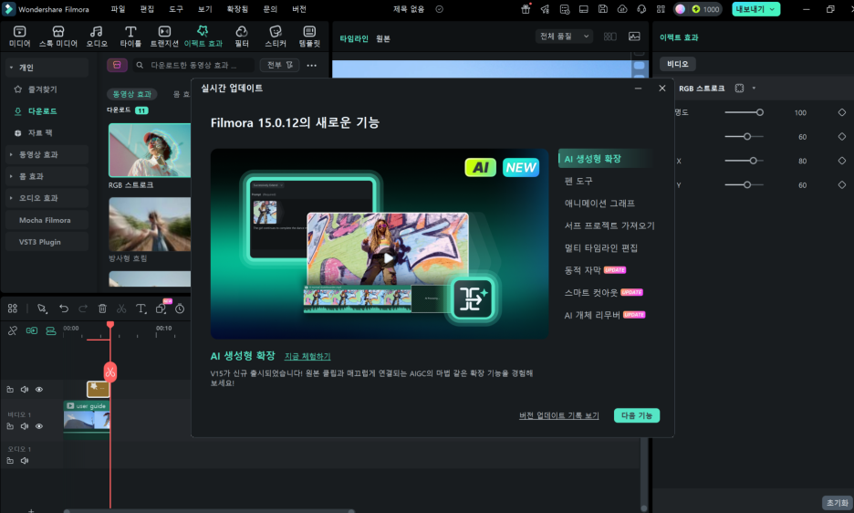Mute the 비디오 1 track speaker
This screenshot has height=513, width=854.
pyautogui.click(x=25, y=426)
